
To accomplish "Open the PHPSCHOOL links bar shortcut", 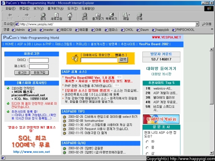I will point(183,30).
